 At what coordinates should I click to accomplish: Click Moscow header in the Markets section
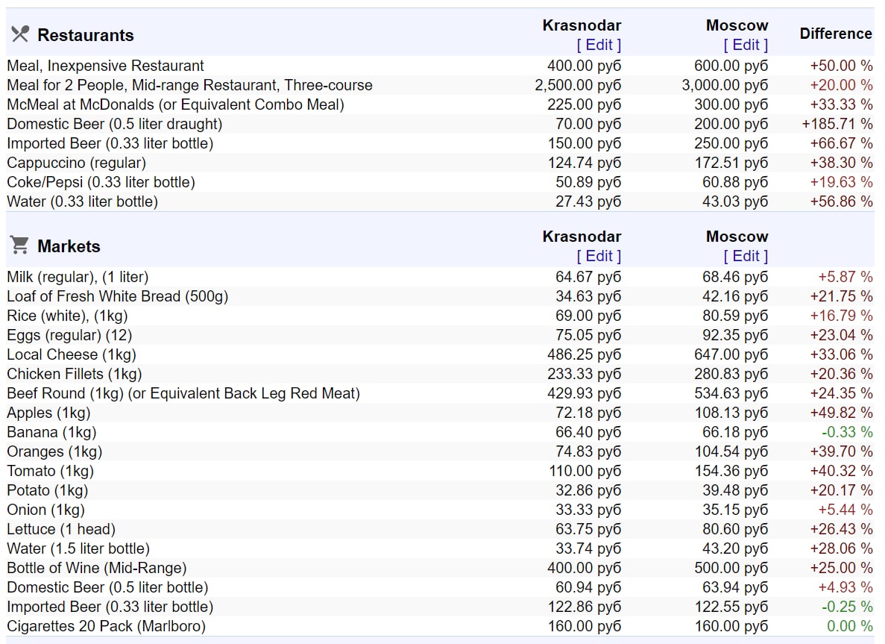[x=737, y=237]
